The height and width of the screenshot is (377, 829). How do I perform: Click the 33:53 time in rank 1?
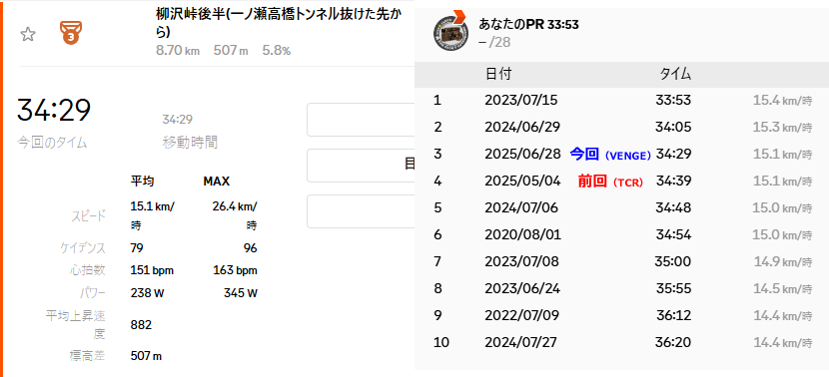[673, 100]
